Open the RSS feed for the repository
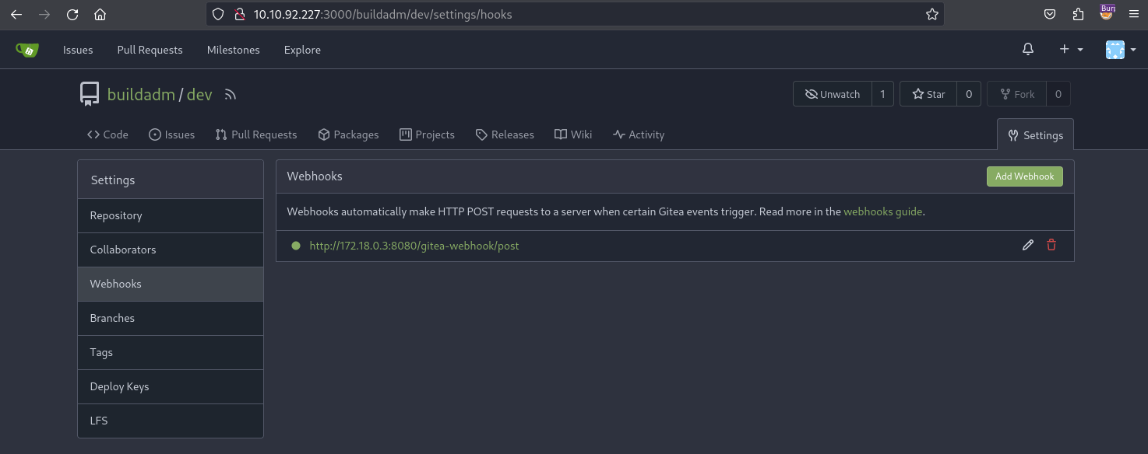This screenshot has height=454, width=1148. point(230,95)
